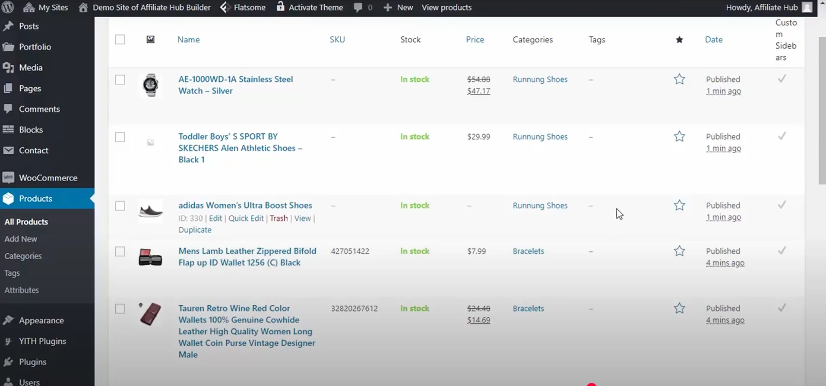
Task: Click the WordPress logo icon
Action: pos(8,7)
